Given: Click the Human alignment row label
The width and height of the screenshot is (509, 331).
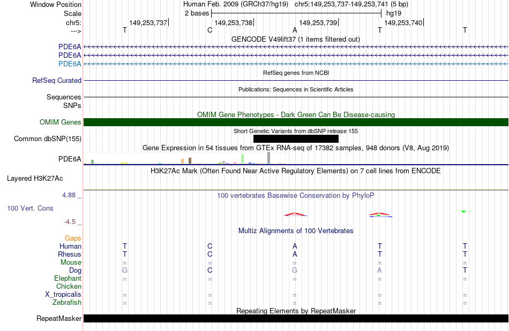Looking at the screenshot, I should click(70, 246).
